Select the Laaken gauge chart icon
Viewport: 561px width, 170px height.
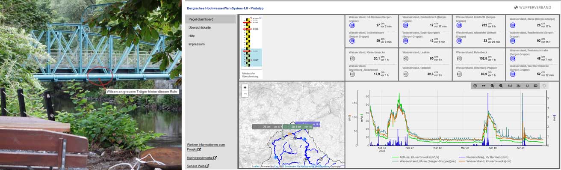(x=405, y=59)
